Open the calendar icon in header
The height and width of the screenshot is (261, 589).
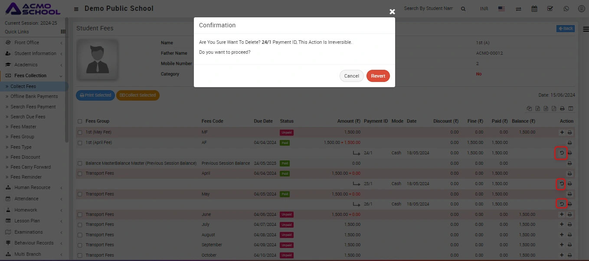pyautogui.click(x=534, y=9)
